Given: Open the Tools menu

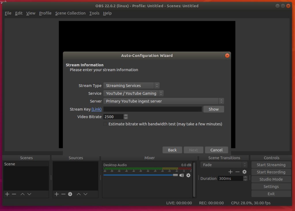Looking at the screenshot, I should click(94, 13).
